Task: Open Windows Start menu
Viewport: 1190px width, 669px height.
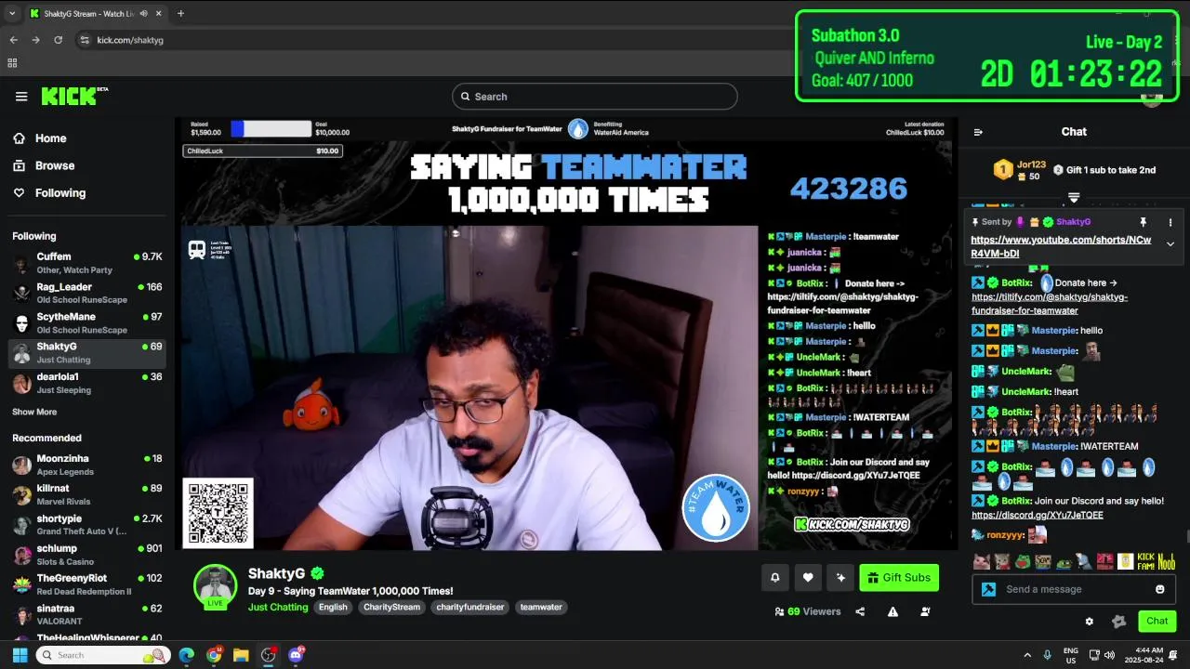Action: tap(20, 655)
